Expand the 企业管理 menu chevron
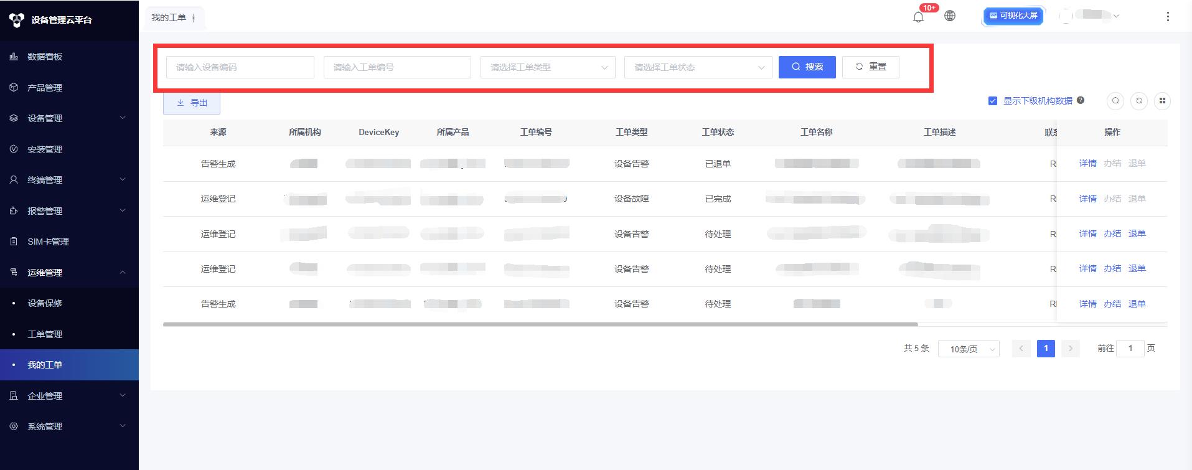Screen dimensions: 1192x470 click(x=123, y=395)
